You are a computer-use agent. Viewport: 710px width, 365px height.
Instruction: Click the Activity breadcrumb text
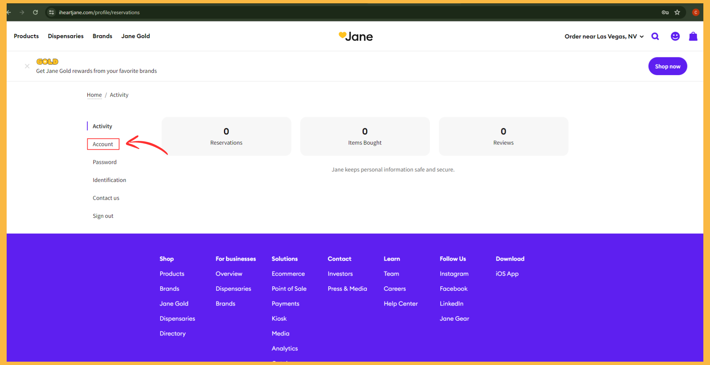click(119, 95)
